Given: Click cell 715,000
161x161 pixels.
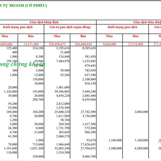Looking at the screenshot, I should (x=38, y=144).
